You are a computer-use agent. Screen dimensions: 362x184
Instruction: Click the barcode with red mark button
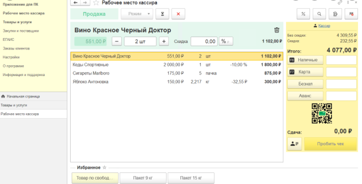(x=351, y=14)
